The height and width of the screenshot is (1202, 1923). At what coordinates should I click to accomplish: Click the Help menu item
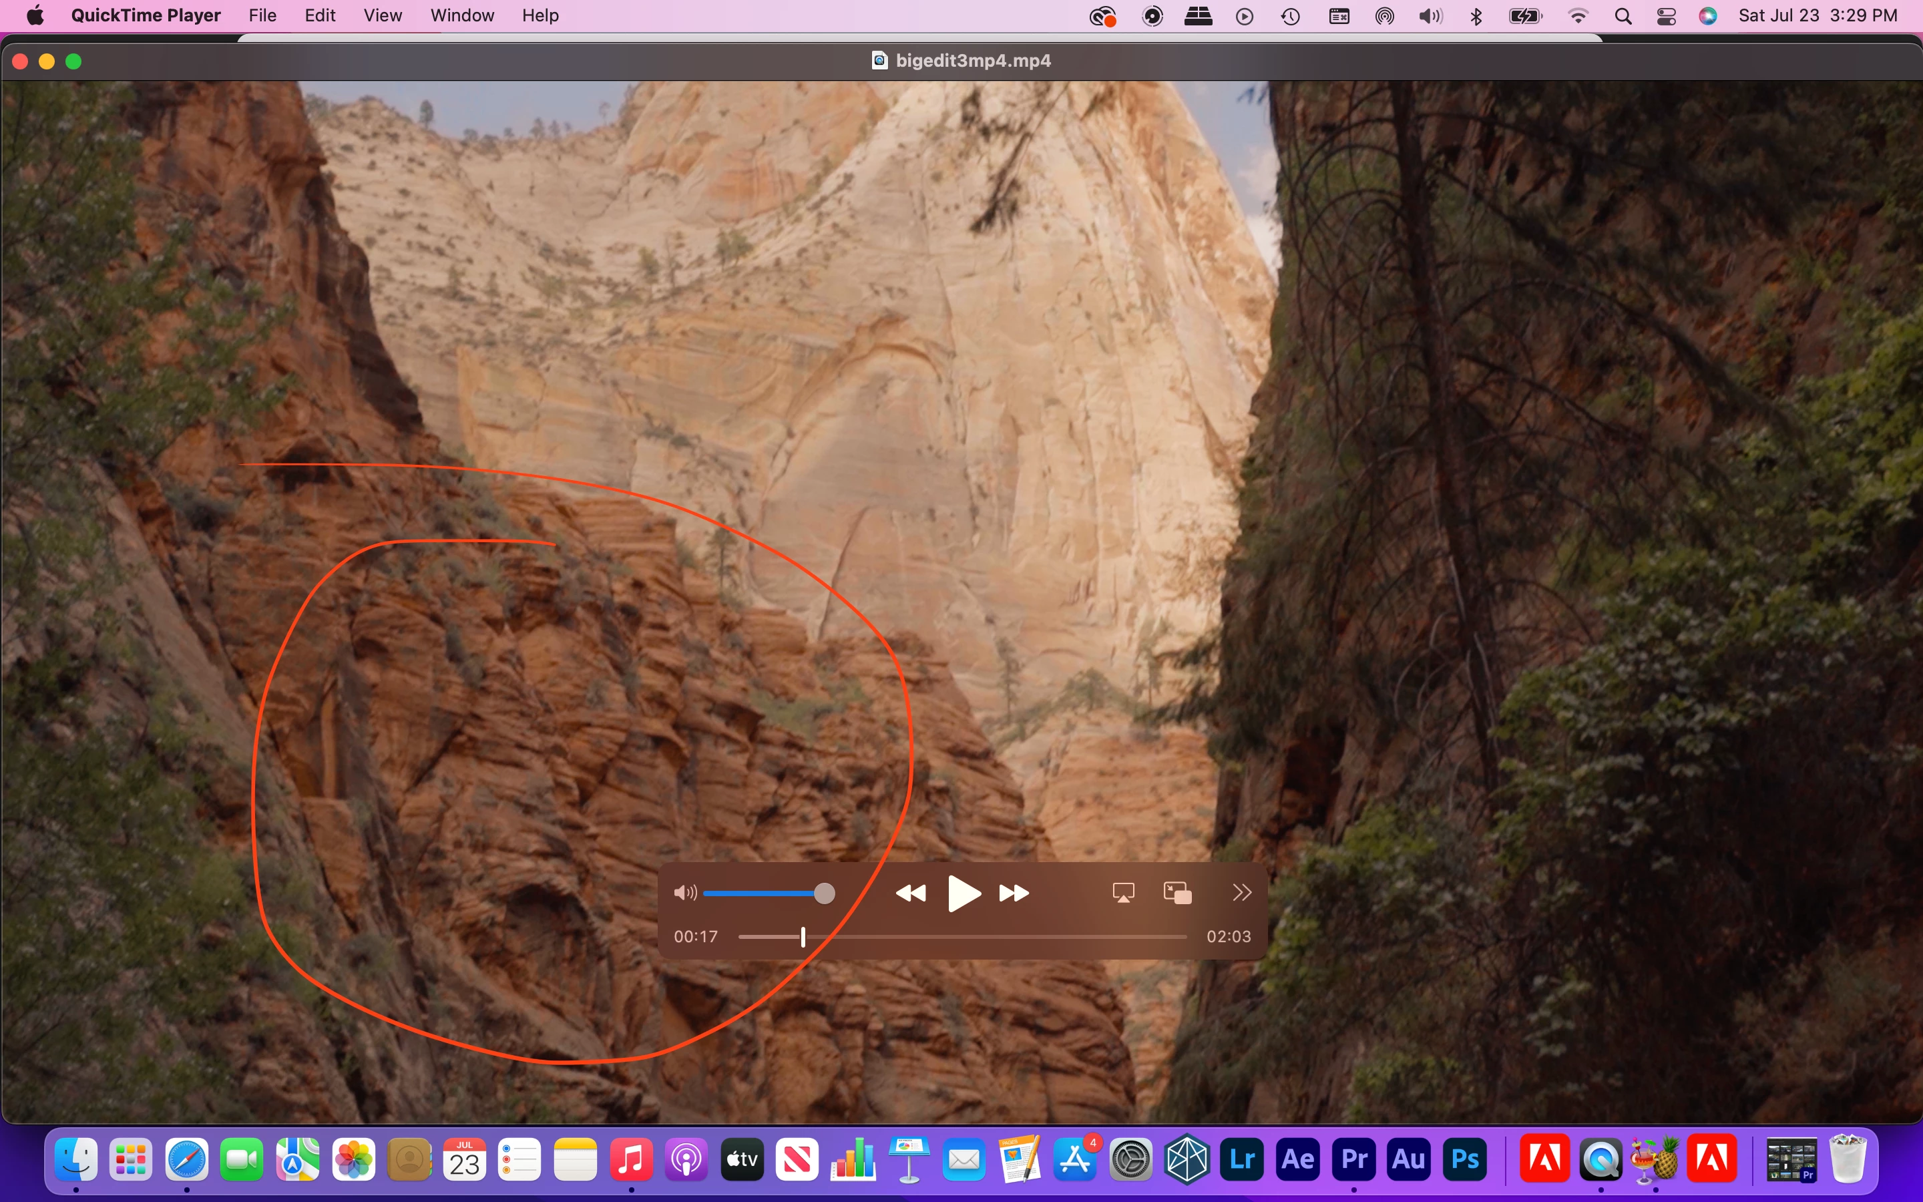pos(540,16)
